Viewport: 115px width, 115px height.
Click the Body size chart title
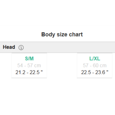62,34
